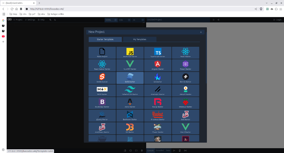The image size is (284, 153).
Task: Expand the HTML language dropdown arrow
Action: [x=115, y=20]
